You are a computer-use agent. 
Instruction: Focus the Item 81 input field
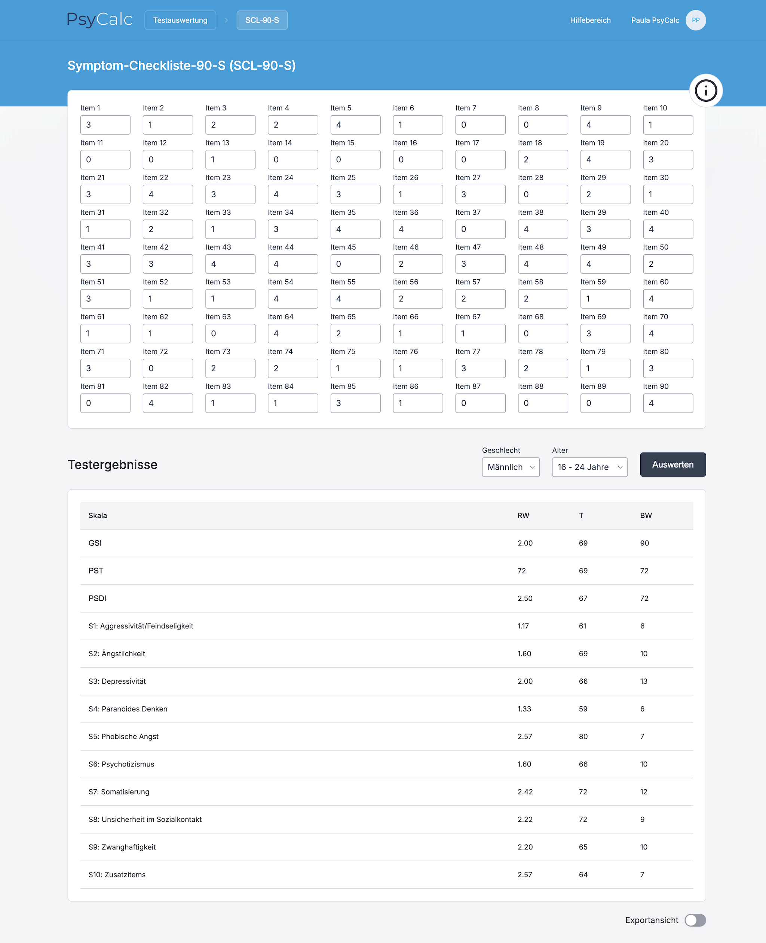click(x=105, y=403)
